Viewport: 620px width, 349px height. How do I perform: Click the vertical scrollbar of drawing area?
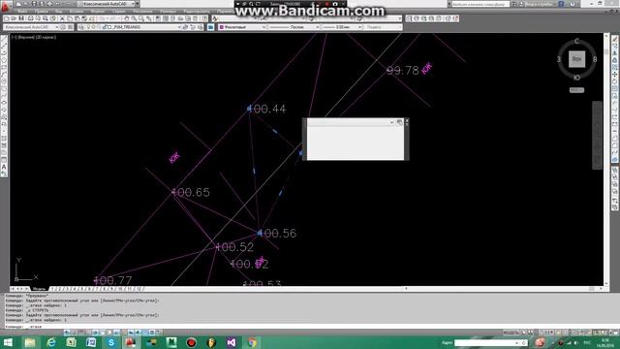click(x=606, y=159)
